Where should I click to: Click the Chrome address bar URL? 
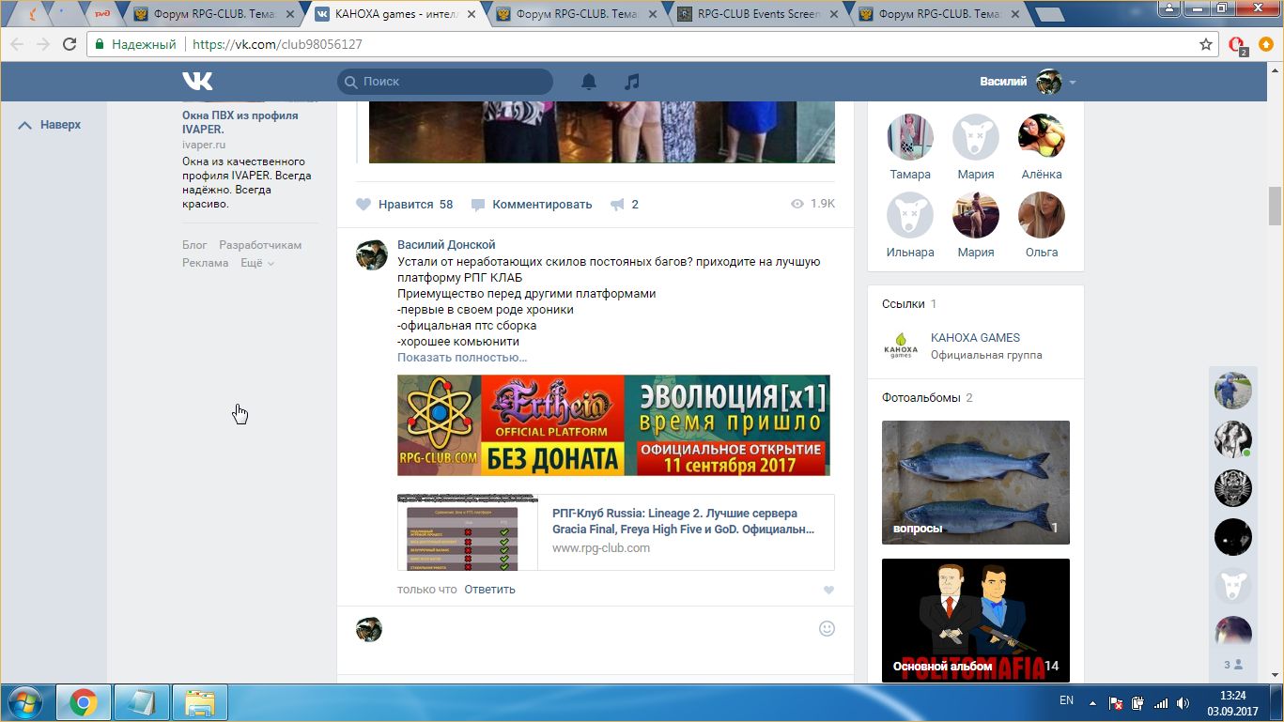point(277,44)
